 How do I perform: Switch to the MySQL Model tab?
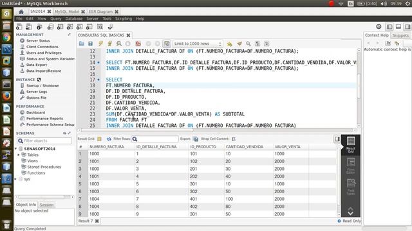tap(67, 12)
